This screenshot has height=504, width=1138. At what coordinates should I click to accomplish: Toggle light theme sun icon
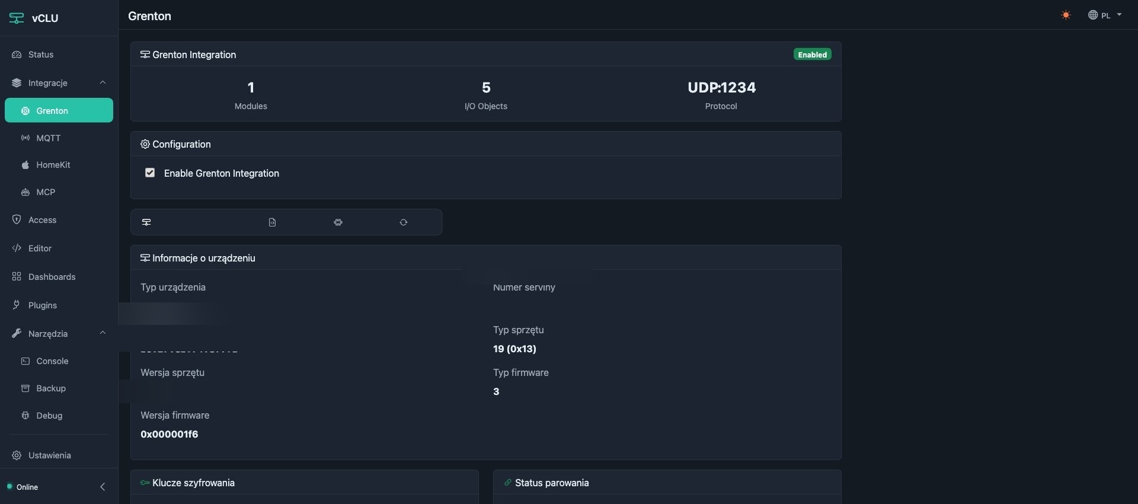(1066, 15)
